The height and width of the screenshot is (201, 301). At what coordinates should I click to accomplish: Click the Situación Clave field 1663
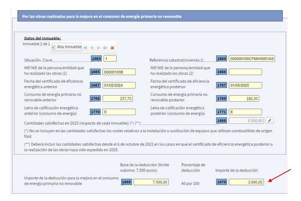[x=110, y=59]
